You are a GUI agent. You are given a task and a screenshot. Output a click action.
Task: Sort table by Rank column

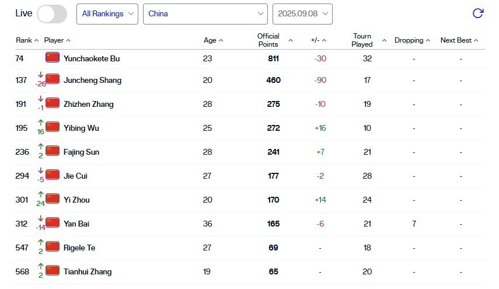(x=27, y=40)
